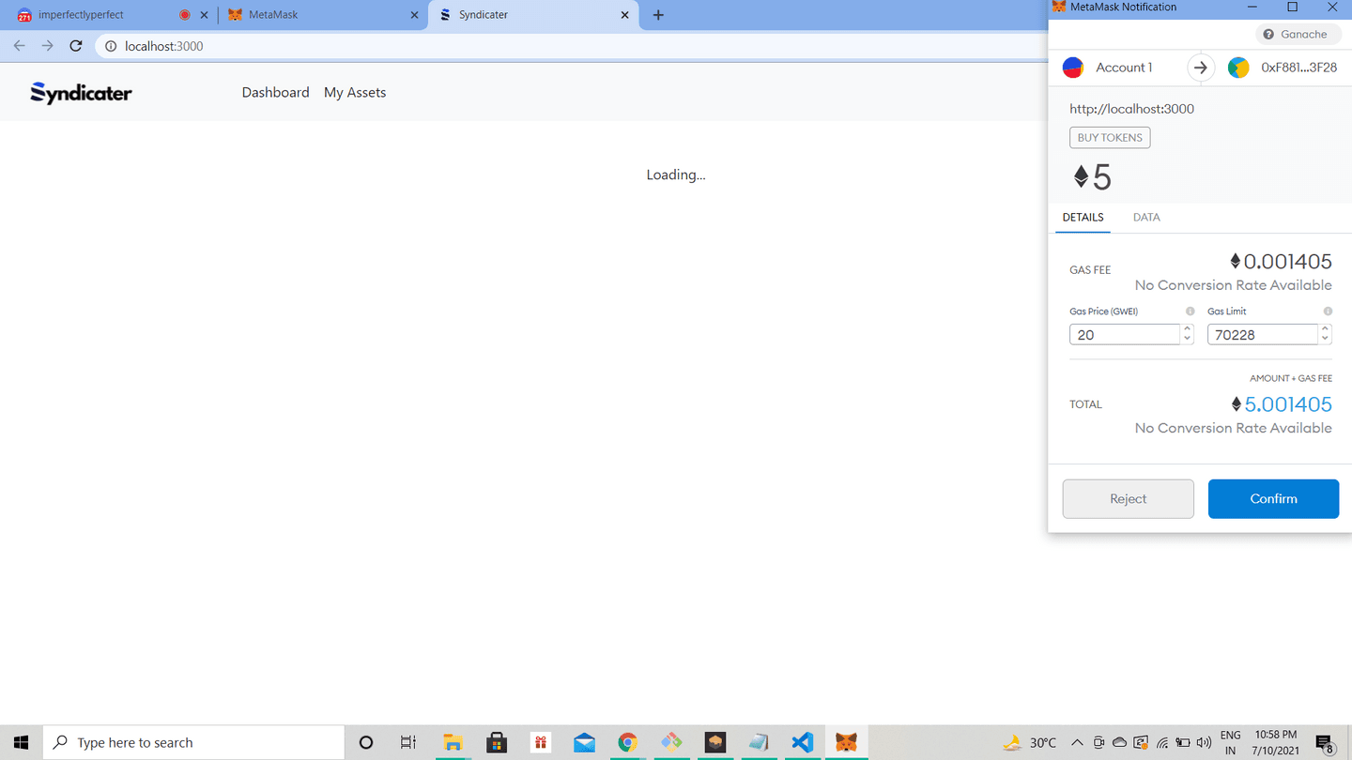The width and height of the screenshot is (1352, 760).
Task: Open Google Chrome from the taskbar
Action: coord(627,742)
